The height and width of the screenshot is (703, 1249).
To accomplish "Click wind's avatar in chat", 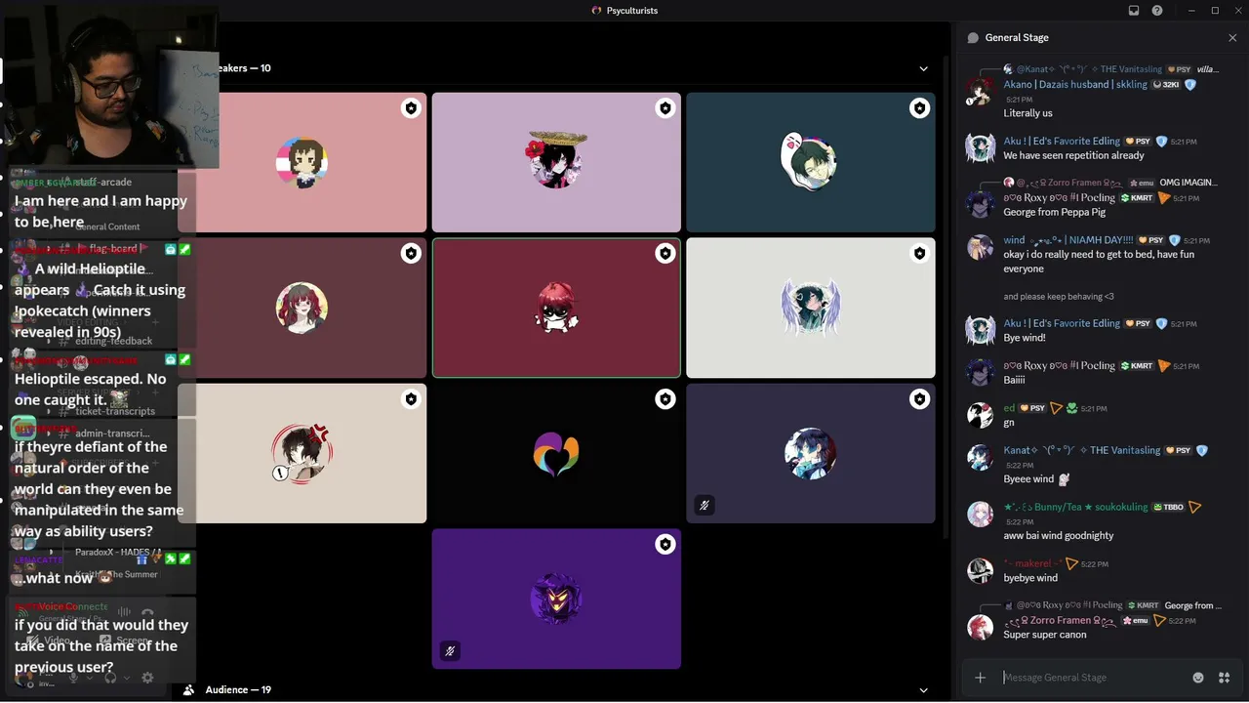I will (x=980, y=247).
